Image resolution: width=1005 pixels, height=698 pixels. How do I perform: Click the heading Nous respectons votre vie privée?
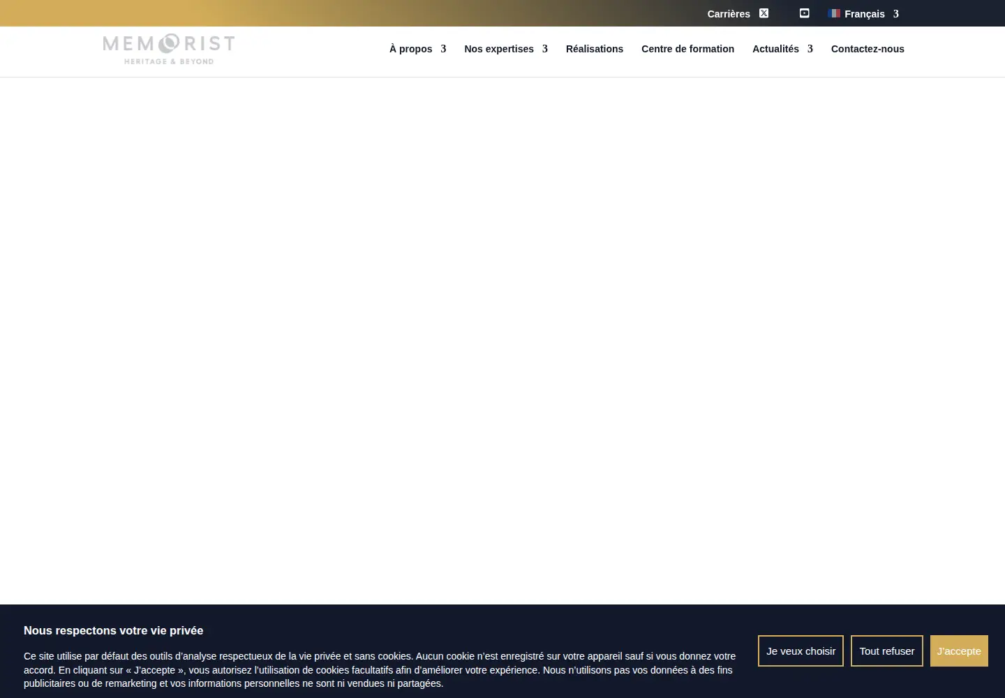(x=114, y=630)
